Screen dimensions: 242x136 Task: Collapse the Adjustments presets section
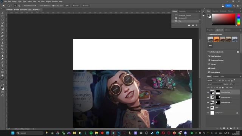208,34
